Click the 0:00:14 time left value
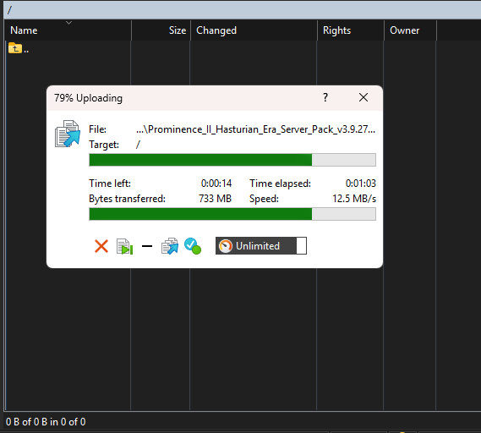Screen dimensions: 481x433 [216, 184]
